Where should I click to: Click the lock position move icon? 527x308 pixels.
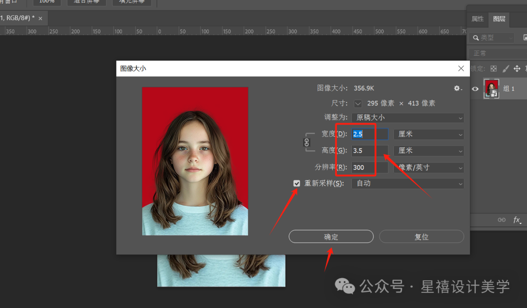517,69
